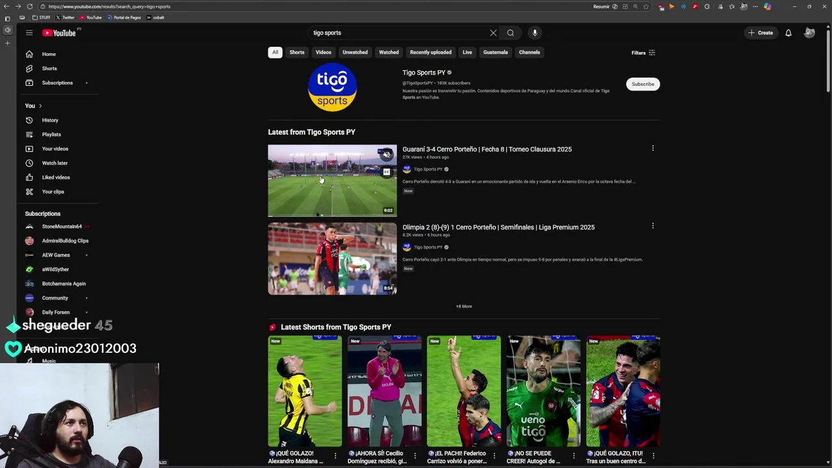The width and height of the screenshot is (832, 468).
Task: Filter by Recently uploaded
Action: [x=430, y=52]
